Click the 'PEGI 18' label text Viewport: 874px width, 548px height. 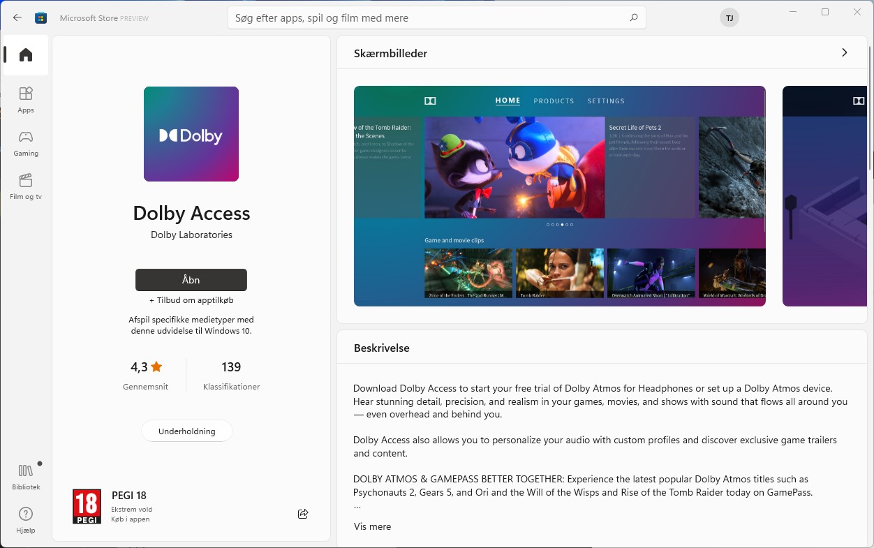[129, 496]
